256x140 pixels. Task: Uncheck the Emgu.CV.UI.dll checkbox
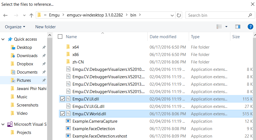[x=63, y=99]
